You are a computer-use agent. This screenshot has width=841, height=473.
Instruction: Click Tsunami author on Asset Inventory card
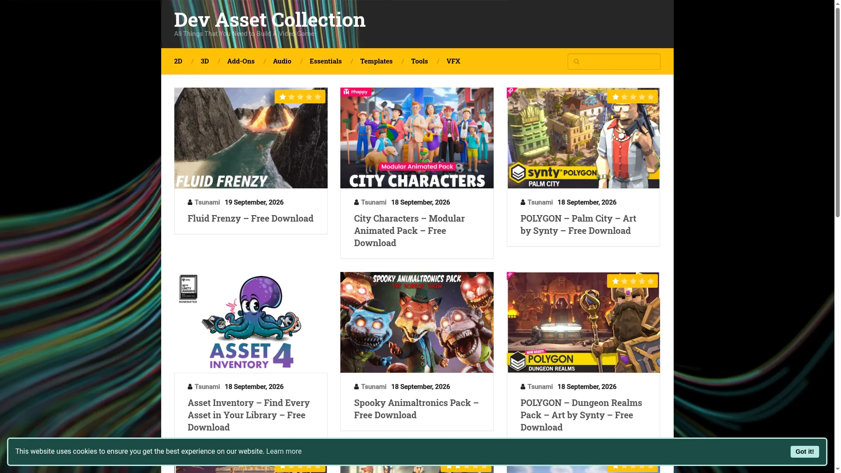[207, 387]
